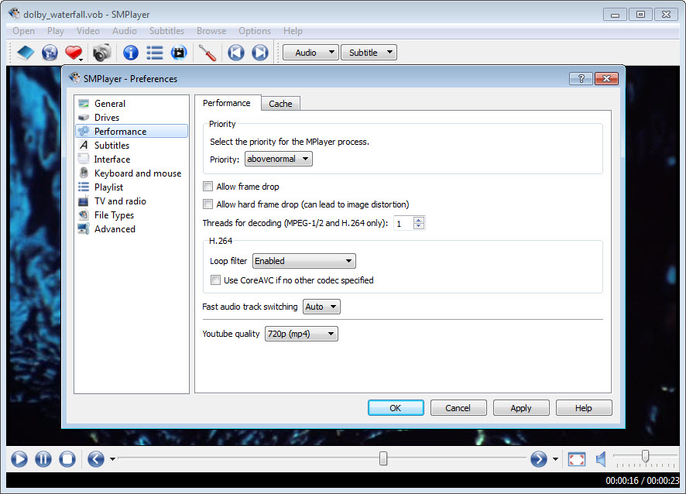Select Subtitles in preferences sidebar

click(132, 146)
